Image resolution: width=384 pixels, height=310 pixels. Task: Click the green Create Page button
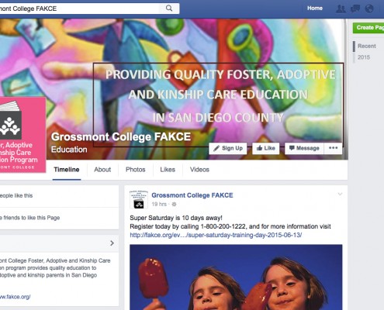(368, 28)
